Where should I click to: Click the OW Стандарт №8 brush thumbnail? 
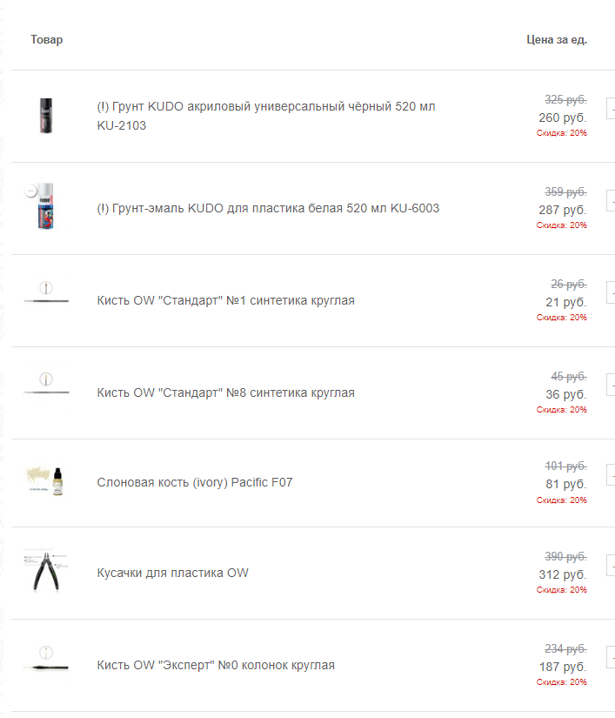point(46,392)
